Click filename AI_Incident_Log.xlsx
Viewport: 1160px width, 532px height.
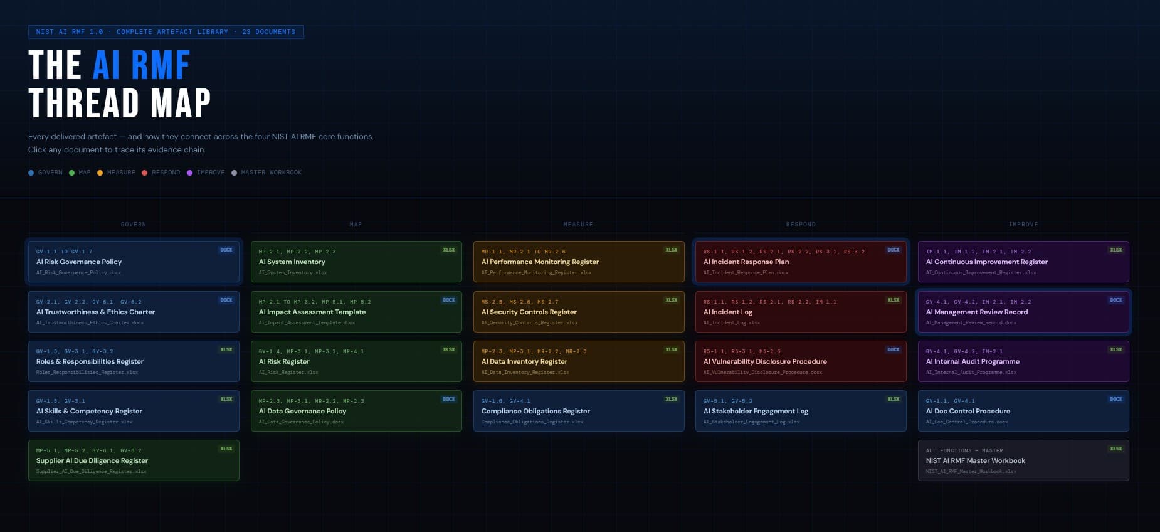click(x=732, y=323)
